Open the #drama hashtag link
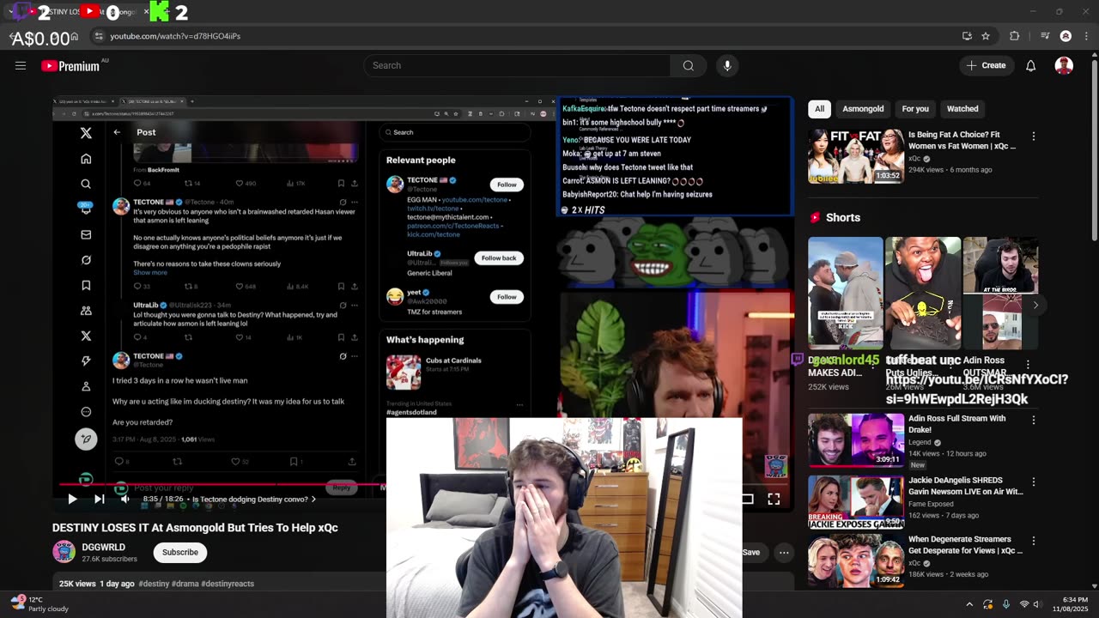Image resolution: width=1099 pixels, height=618 pixels. pos(186,584)
